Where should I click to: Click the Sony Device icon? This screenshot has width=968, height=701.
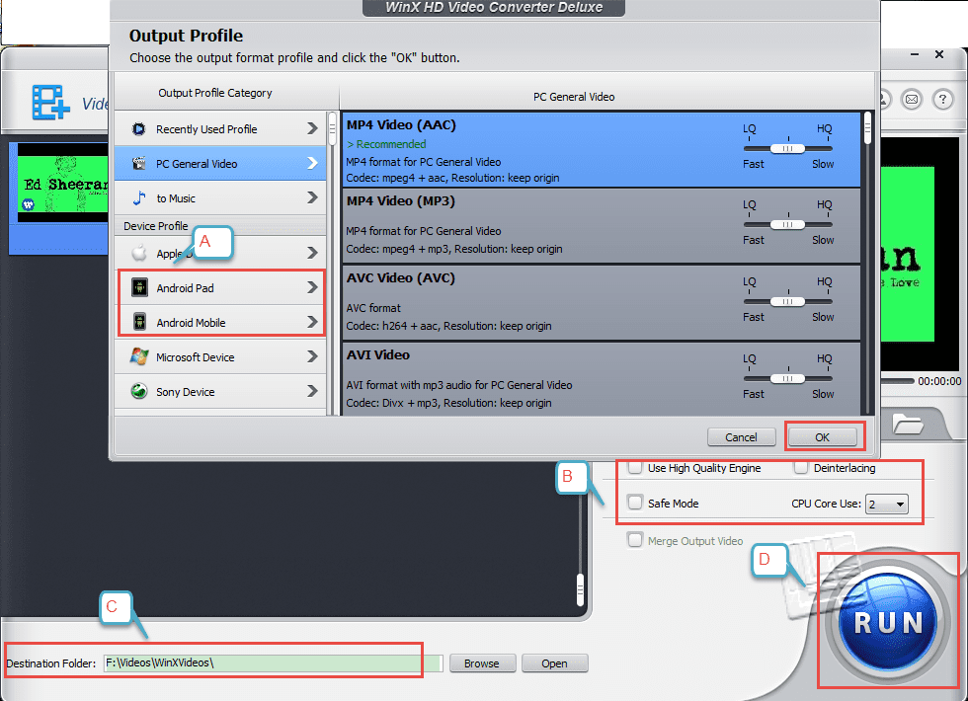point(139,391)
